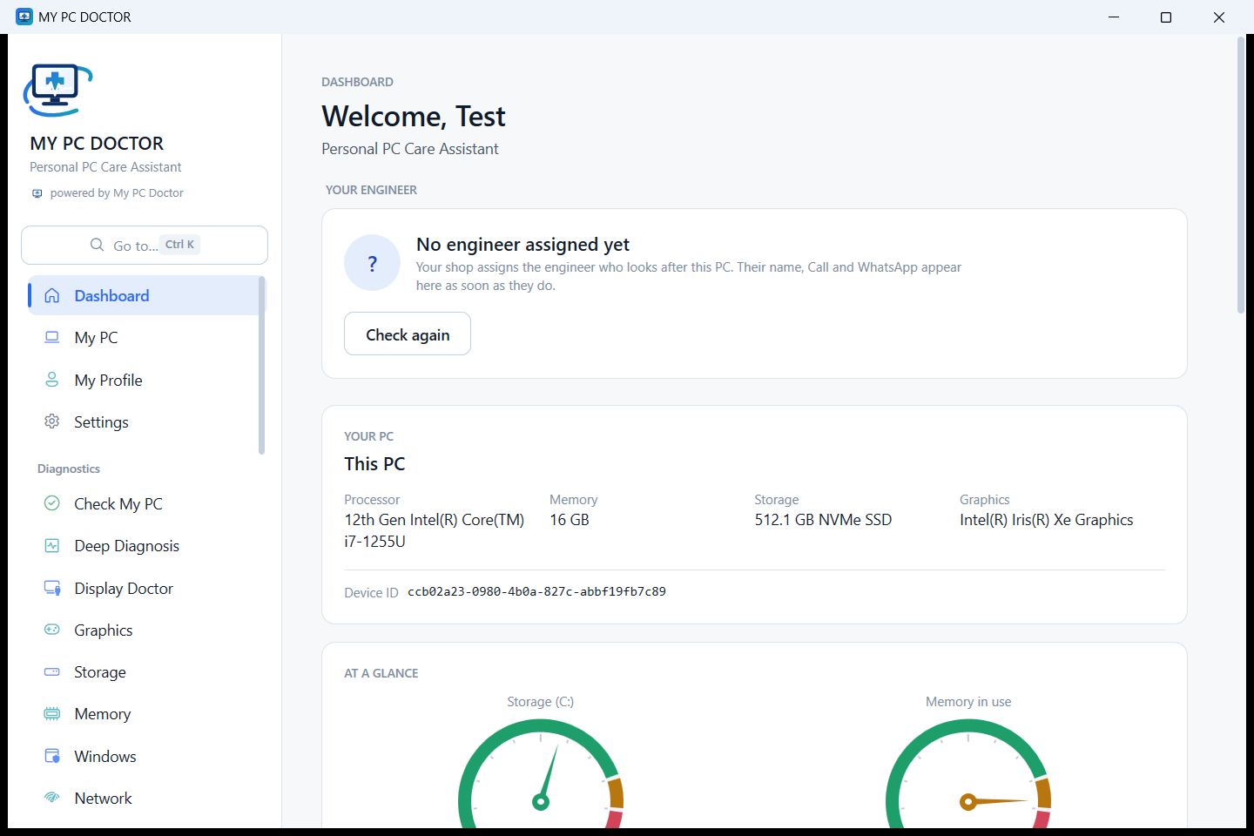This screenshot has height=836, width=1254.
Task: Click the 512.1 GB NVMe SSD value
Action: [823, 520]
